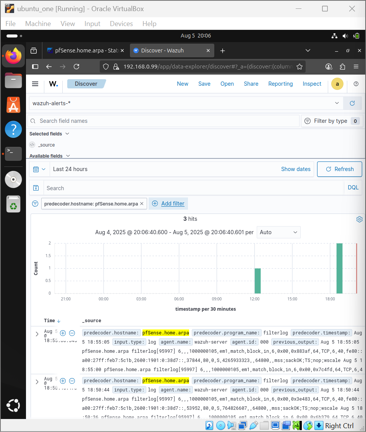Open the Devices menu in VirtualBox
This screenshot has height=432, width=366.
coord(121,23)
